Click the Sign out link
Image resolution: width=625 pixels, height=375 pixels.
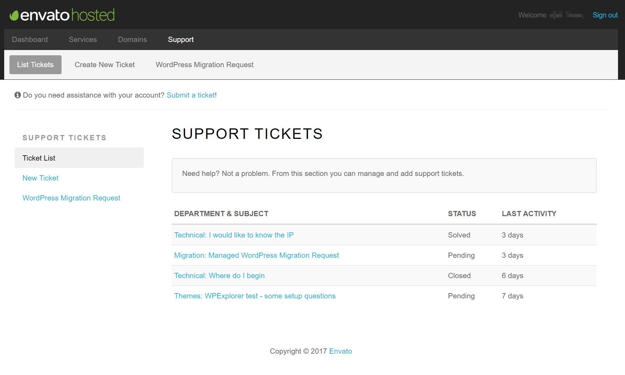tap(605, 15)
